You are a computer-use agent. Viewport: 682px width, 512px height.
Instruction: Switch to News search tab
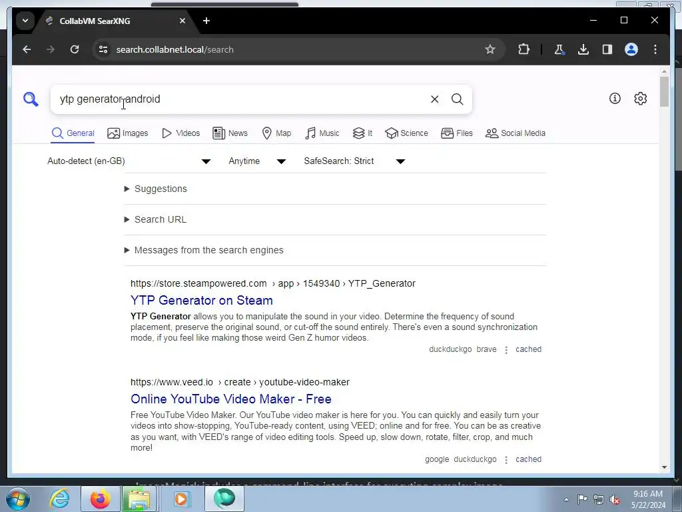click(230, 133)
